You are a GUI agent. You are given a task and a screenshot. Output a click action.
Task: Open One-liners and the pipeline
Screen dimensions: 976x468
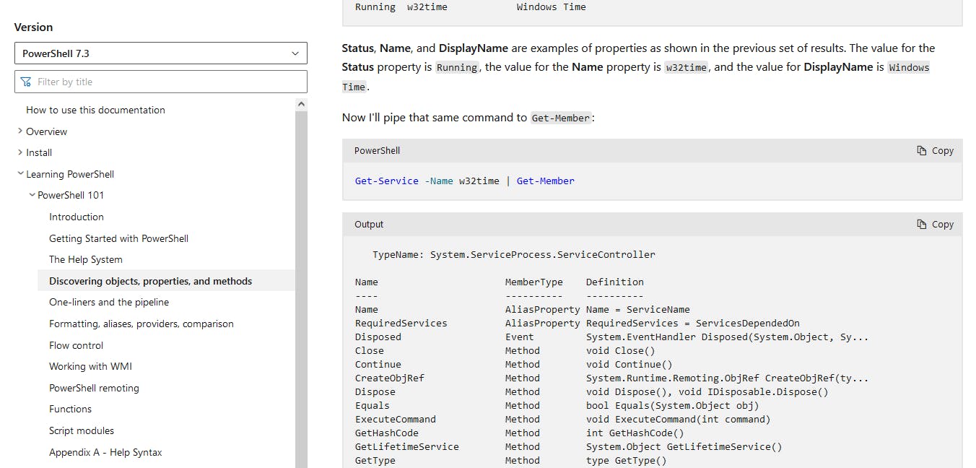point(108,302)
